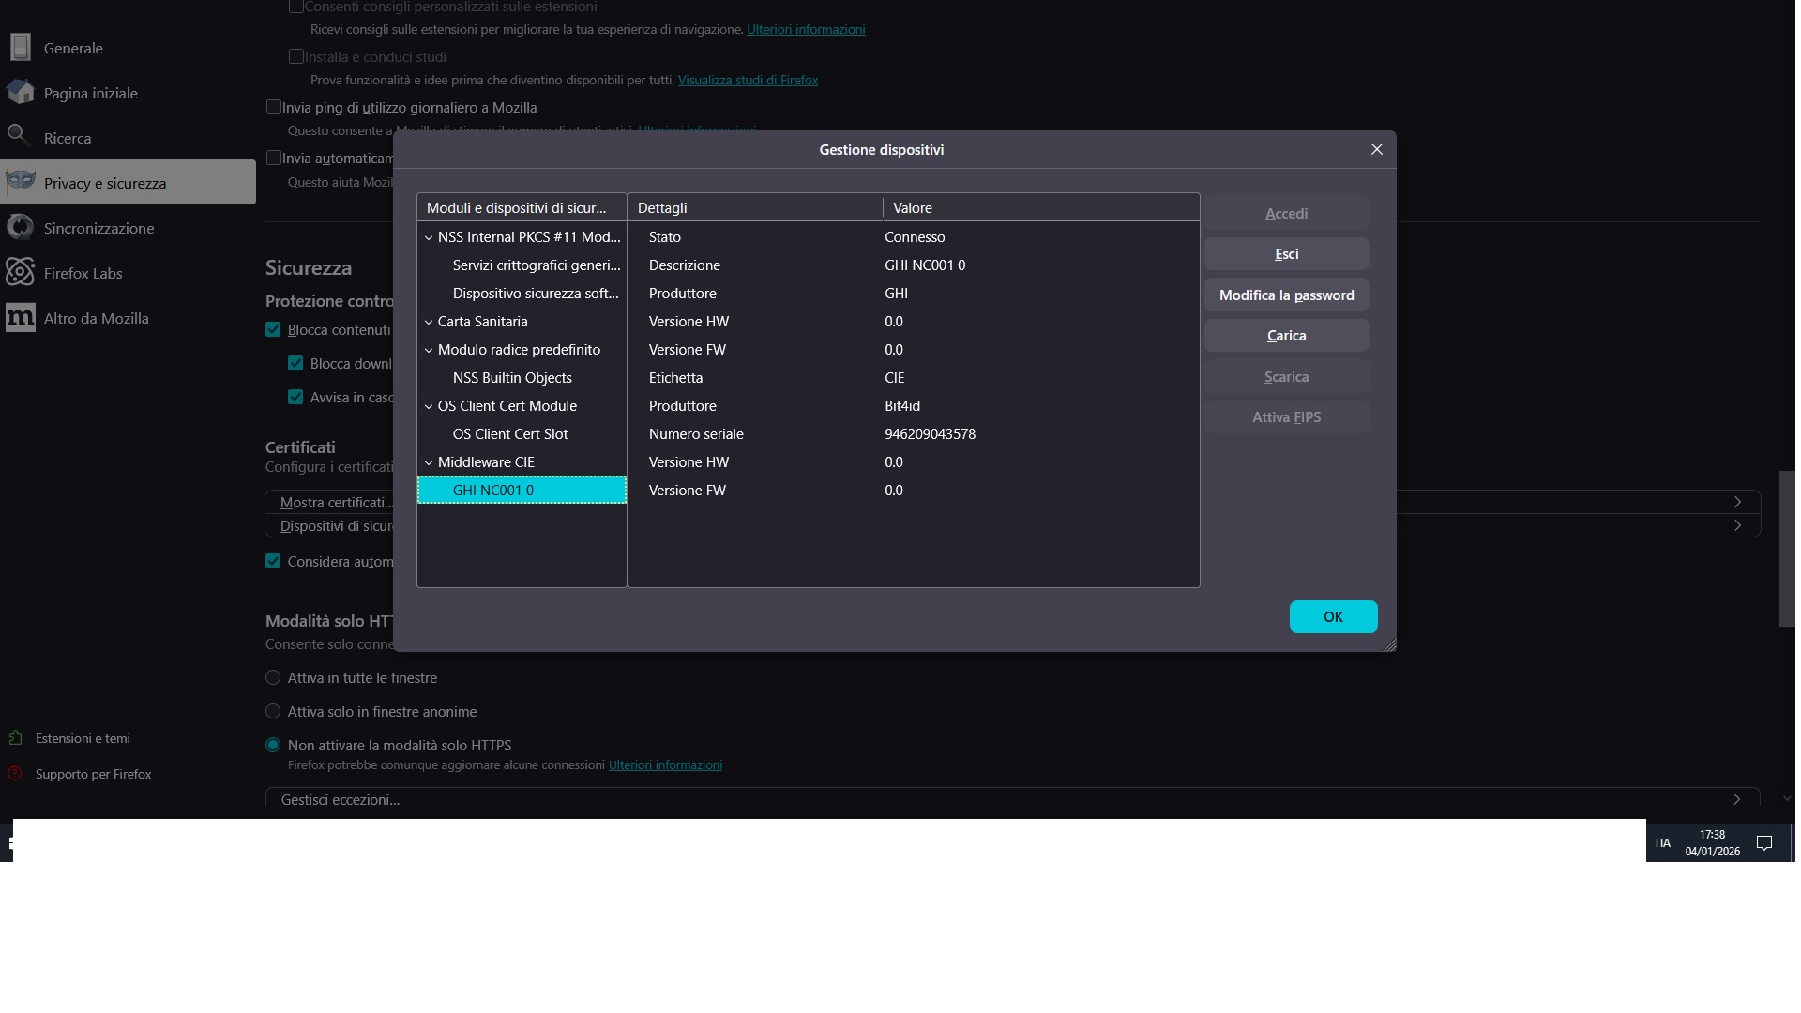The height and width of the screenshot is (1013, 1801).
Task: Collapse NSS Internal PKCS #11 module
Action: [x=429, y=237]
